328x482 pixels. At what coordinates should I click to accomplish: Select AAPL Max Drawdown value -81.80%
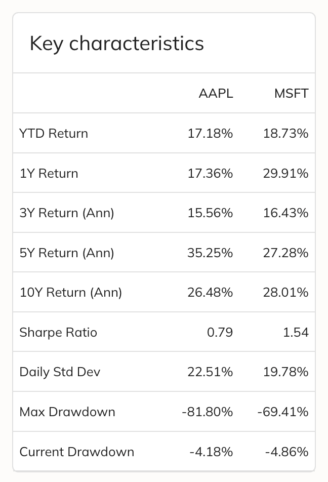click(x=207, y=412)
